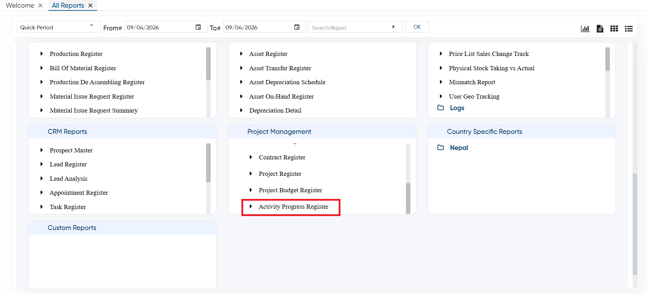The width and height of the screenshot is (647, 294).
Task: Open Task Register report
Action: (x=68, y=207)
